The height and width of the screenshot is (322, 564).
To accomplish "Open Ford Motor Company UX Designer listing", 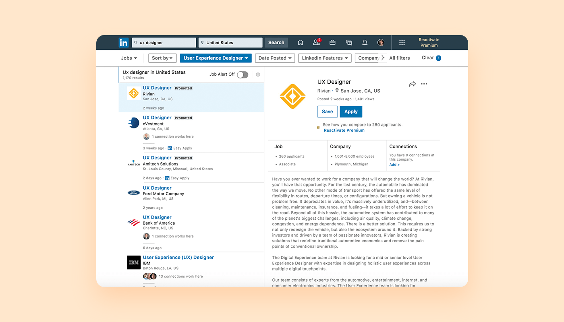I will (157, 188).
